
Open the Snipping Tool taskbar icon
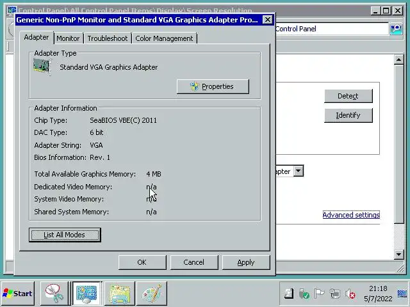point(54,293)
